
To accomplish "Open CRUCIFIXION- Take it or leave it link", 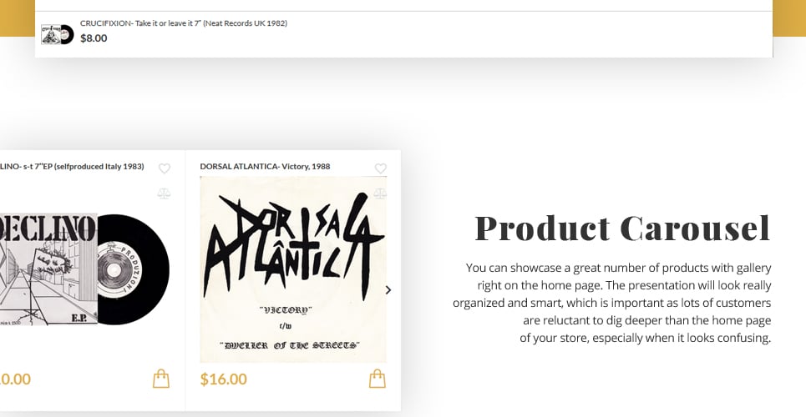I will click(184, 23).
